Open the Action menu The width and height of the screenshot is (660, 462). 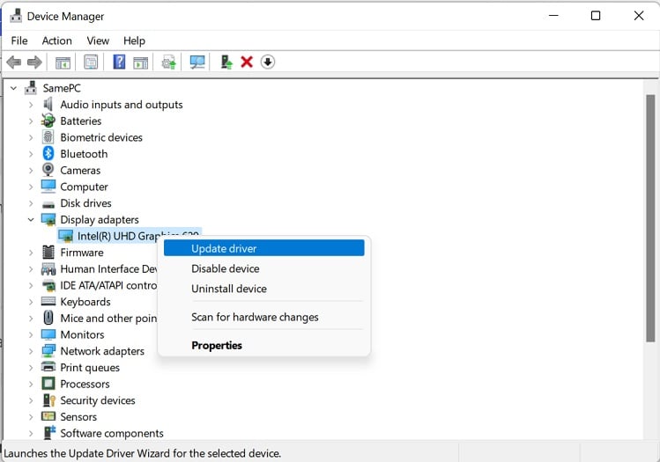56,40
